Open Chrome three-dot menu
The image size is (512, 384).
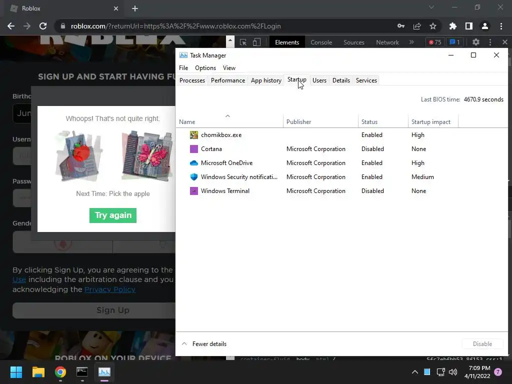click(501, 26)
